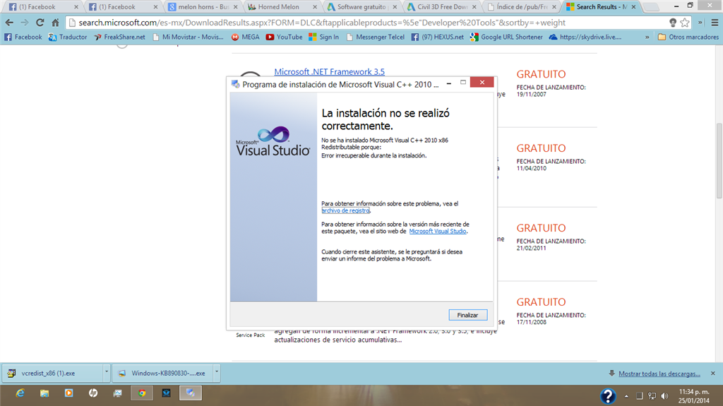Viewport: 723px width, 406px height.
Task: Switch to Horned Melon tab
Action: click(282, 7)
